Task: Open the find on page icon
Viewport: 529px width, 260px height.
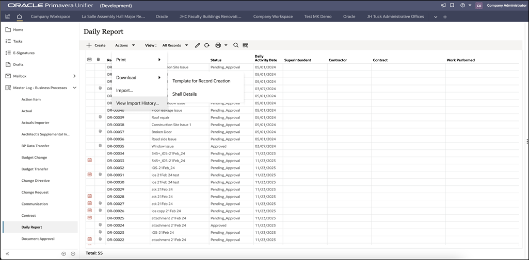Action: pyautogui.click(x=245, y=45)
